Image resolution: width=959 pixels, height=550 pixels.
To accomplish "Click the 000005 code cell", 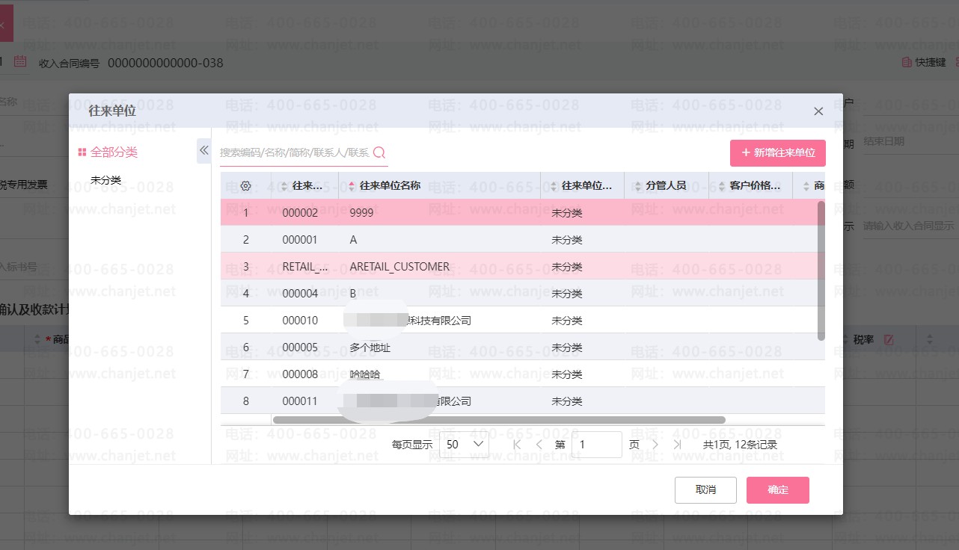I will coord(300,347).
